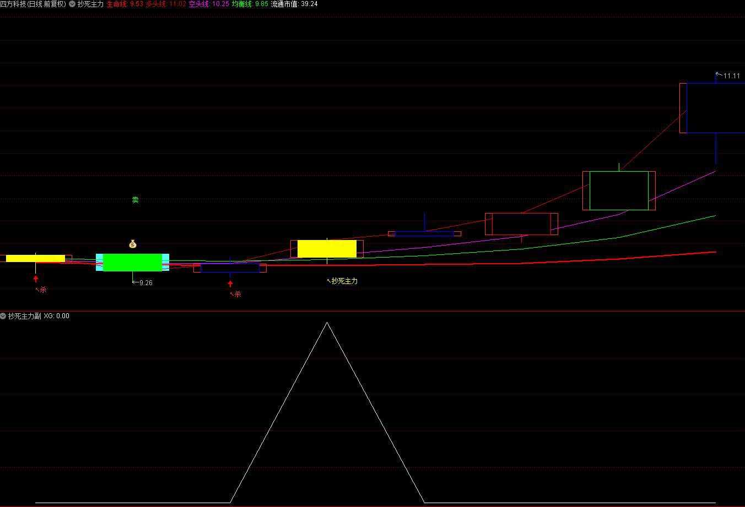Screen dimensions: 745x507
Task: Open the dropdown arrow beside 抄死主力副
Action: pos(3,316)
